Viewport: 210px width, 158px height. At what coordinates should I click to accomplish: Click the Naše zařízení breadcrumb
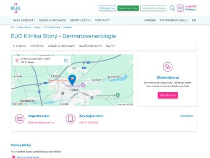[24, 27]
